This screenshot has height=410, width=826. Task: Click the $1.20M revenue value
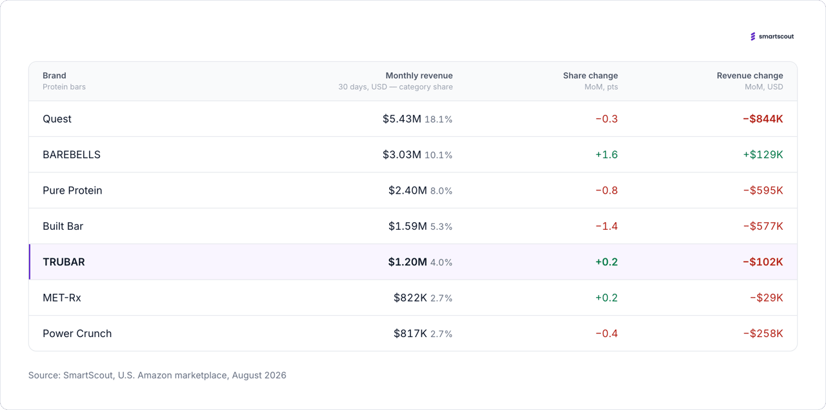[x=407, y=262]
